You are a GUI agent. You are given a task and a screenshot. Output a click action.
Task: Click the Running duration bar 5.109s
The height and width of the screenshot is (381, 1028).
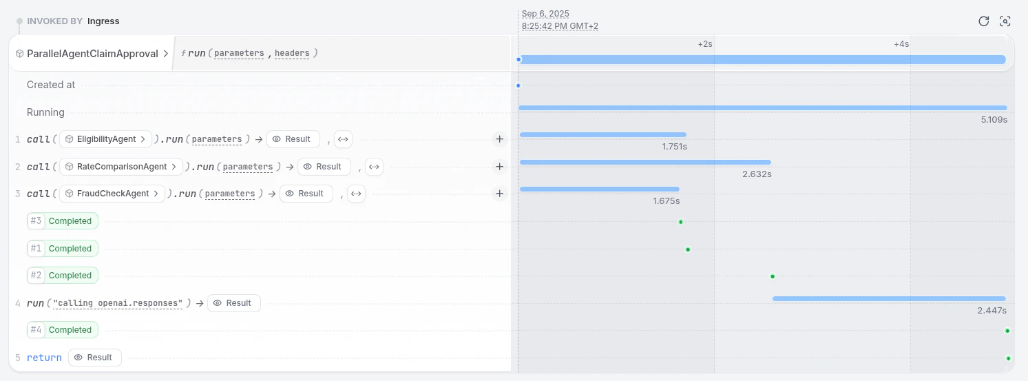(762, 107)
